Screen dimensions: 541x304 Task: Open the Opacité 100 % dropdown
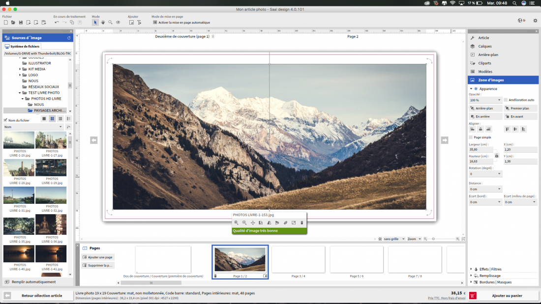[x=485, y=100]
